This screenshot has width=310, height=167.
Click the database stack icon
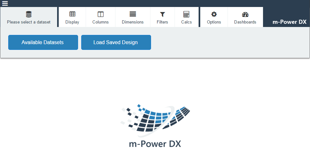coord(29,14)
